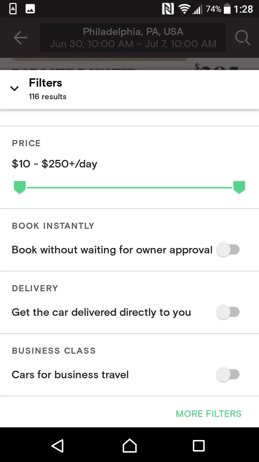Go to the Android home screen
The image size is (259, 462).
pos(129,446)
